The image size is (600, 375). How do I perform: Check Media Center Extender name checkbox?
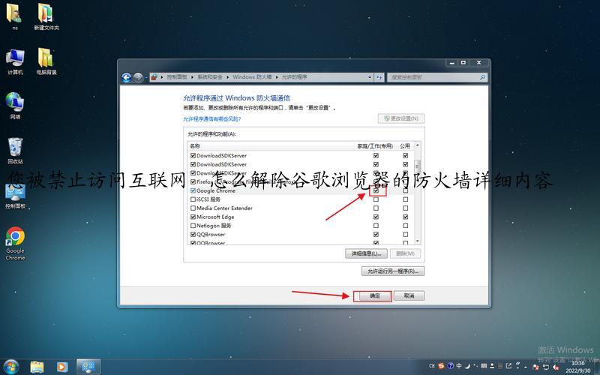(x=193, y=208)
